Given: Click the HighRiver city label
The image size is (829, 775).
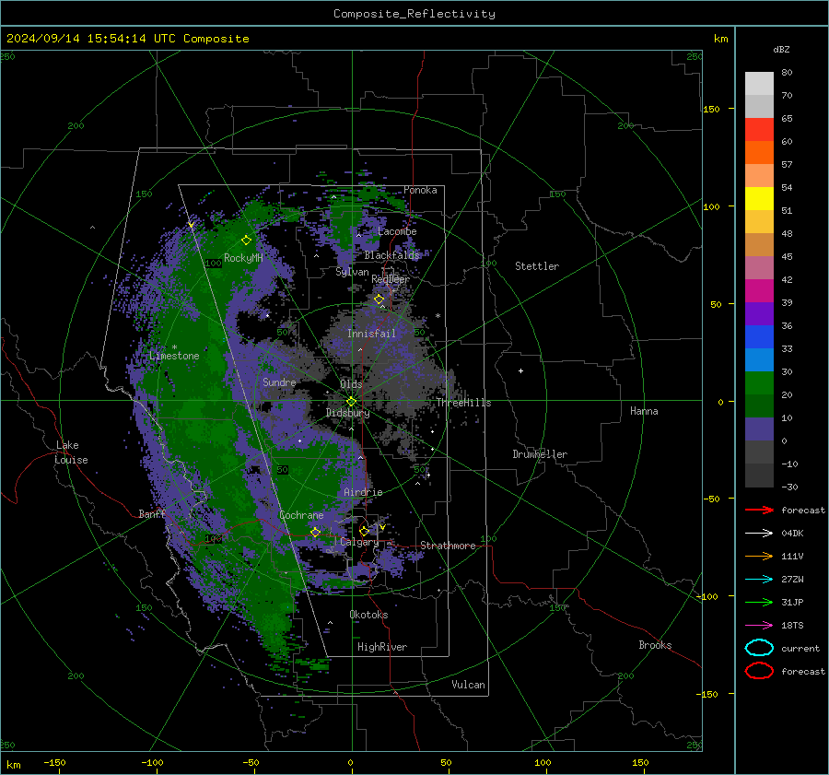Looking at the screenshot, I should [382, 647].
